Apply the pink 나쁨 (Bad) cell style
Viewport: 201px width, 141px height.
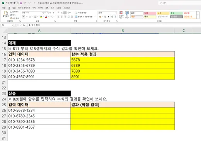click(150, 13)
